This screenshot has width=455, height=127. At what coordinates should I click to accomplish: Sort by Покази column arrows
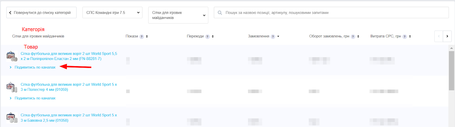(147, 36)
